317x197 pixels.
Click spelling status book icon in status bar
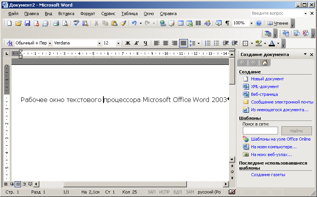tap(232, 192)
